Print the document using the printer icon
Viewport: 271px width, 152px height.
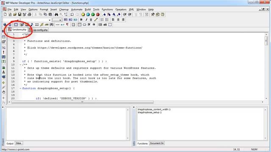click(x=29, y=14)
